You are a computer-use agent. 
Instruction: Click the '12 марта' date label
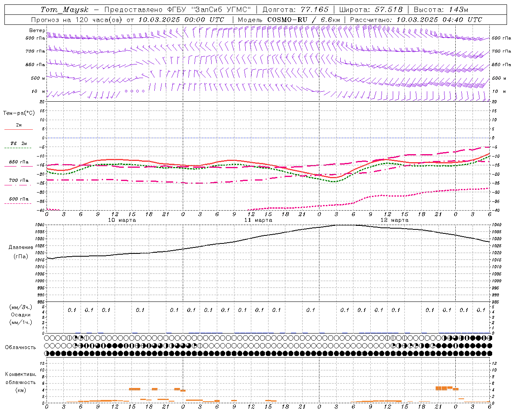point(394,220)
